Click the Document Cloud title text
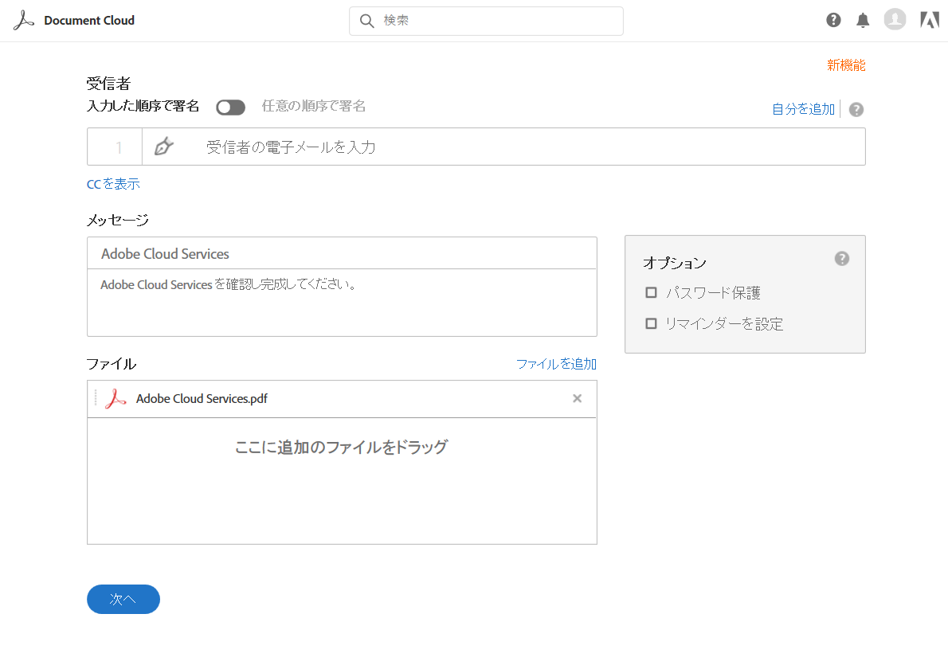 pos(89,21)
